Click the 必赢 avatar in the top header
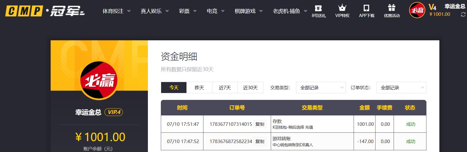 [417, 10]
